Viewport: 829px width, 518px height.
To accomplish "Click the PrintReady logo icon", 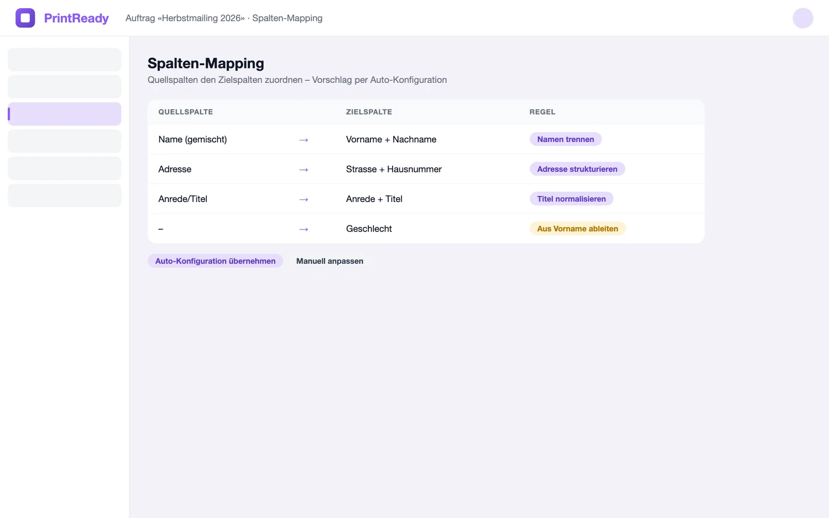I will click(25, 18).
